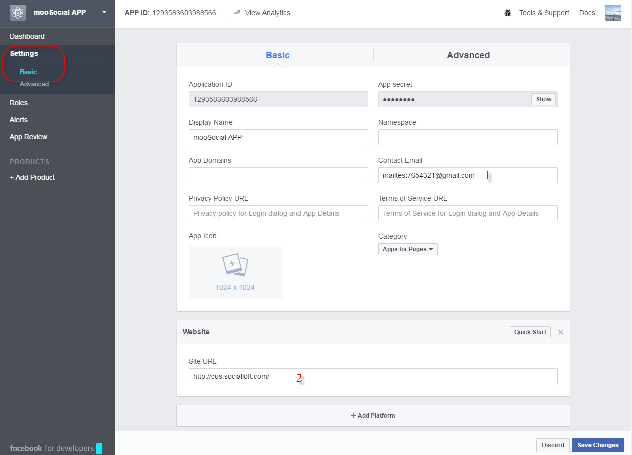The width and height of the screenshot is (632, 455).
Task: Click Save Changes
Action: [x=598, y=445]
